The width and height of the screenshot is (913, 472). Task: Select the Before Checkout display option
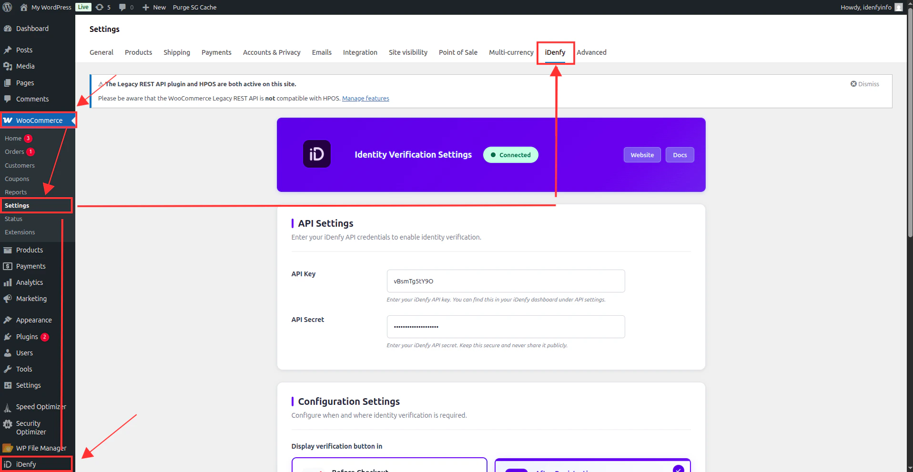click(x=389, y=469)
